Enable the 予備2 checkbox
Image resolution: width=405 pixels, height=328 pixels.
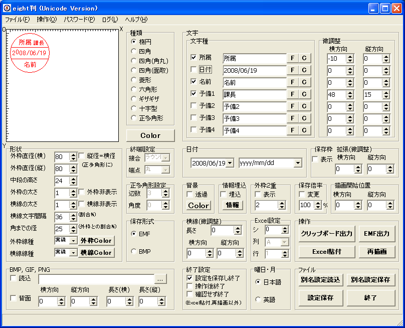point(193,105)
